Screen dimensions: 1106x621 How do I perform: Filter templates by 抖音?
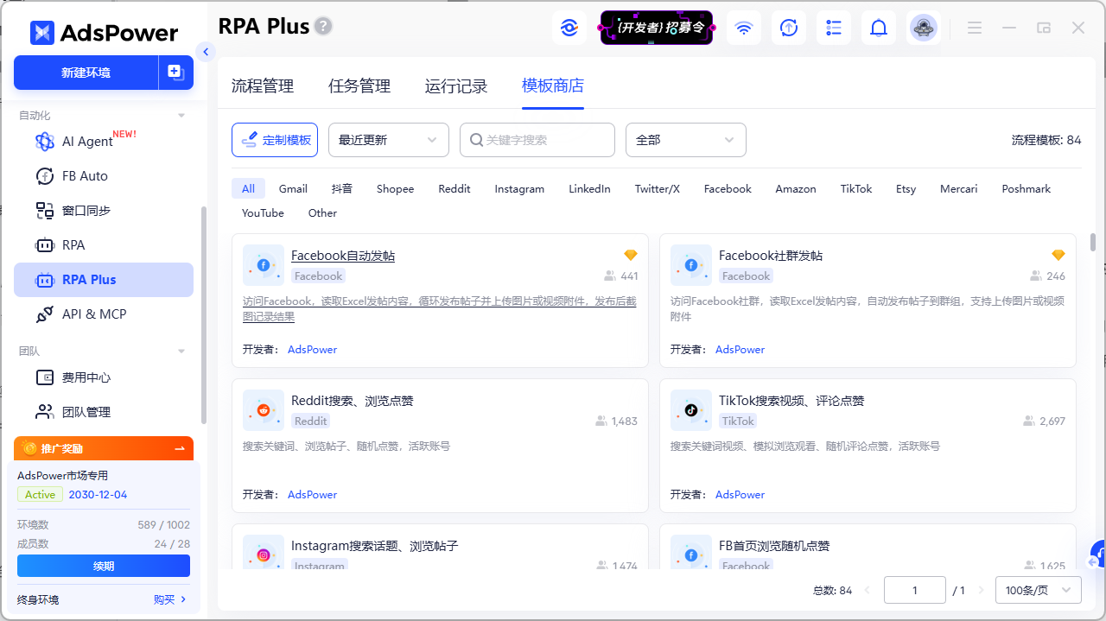pos(342,189)
